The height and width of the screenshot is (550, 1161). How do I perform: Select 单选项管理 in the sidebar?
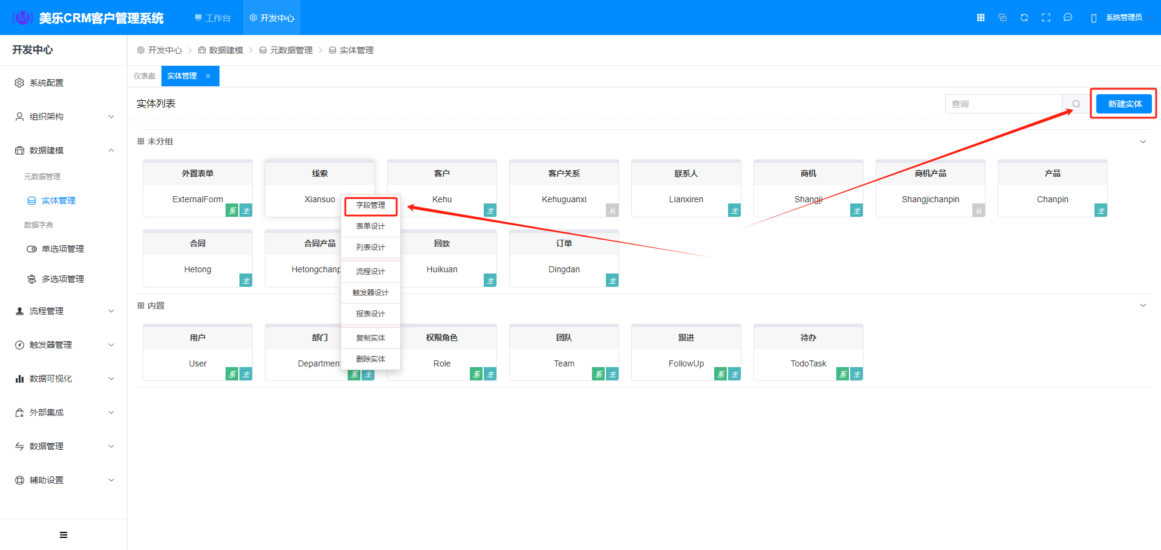[x=62, y=249]
